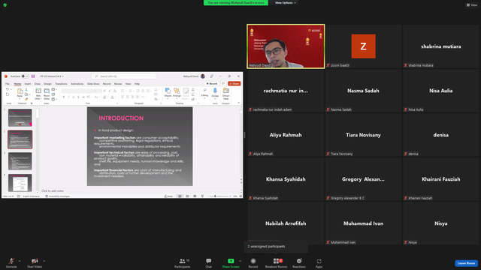This screenshot has height=270, width=481.
Task: Click the text highlight color button
Action: point(104,97)
